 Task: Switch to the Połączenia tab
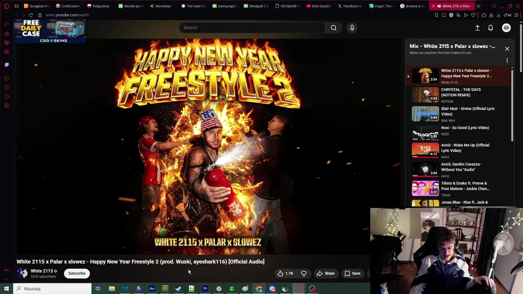[100, 6]
